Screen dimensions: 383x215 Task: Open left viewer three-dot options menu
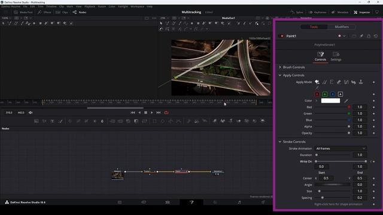coord(154,18)
